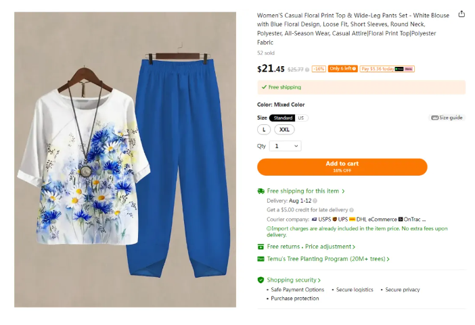
Task: Click the Pay $5.36 today badge
Action: 387,69
